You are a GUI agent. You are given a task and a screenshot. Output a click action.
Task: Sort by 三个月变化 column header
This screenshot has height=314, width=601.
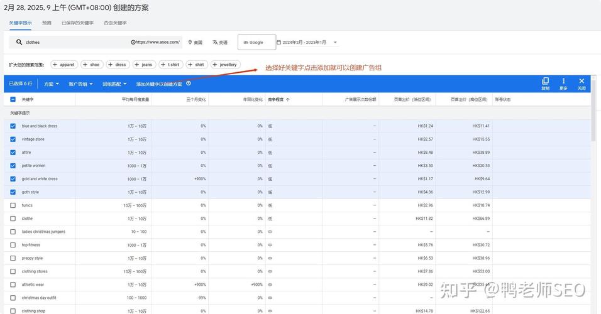point(196,100)
